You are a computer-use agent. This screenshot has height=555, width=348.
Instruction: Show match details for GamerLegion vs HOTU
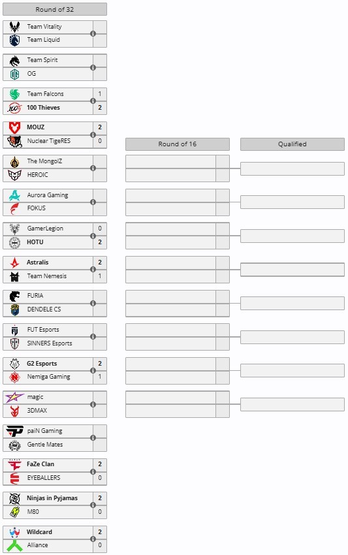(93, 236)
